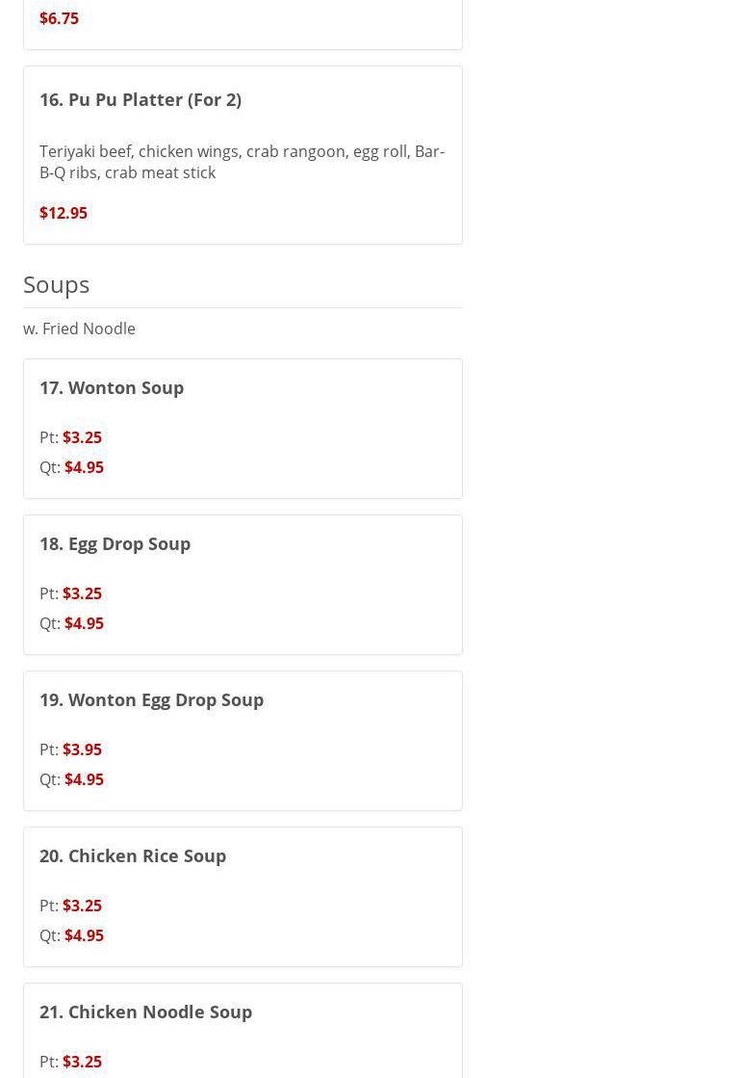
Task: Select the Chicken Noodle Soup pint price
Action: [x=82, y=1062]
